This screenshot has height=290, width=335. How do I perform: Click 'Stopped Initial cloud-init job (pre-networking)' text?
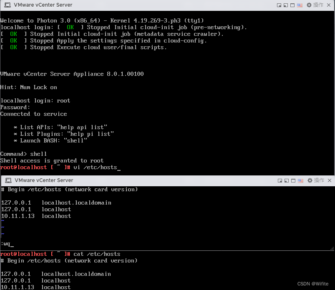tap(167, 27)
